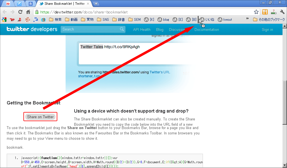This screenshot has height=168, width=287.
Task: Open a new browser tab
Action: pos(96,4)
